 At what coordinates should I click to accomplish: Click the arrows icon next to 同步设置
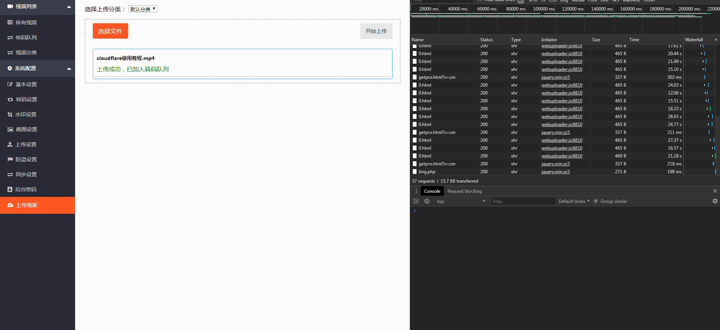(10, 174)
